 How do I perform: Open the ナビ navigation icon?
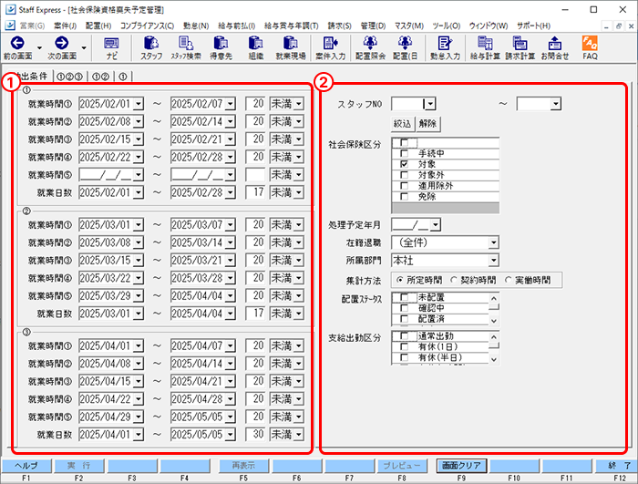click(x=111, y=48)
